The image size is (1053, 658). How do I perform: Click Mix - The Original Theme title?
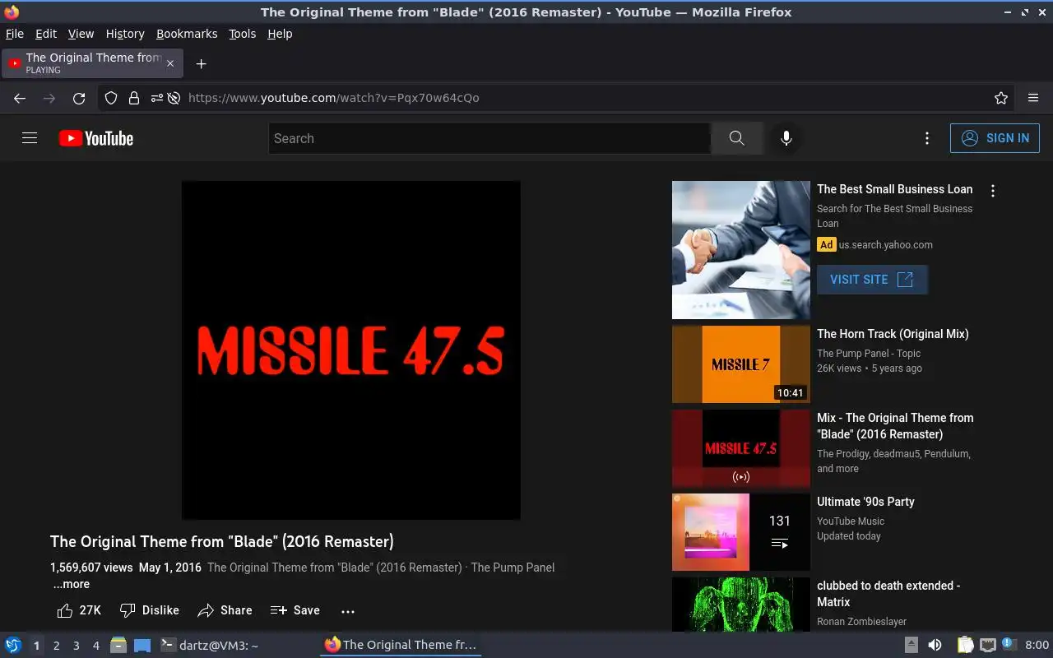895,426
